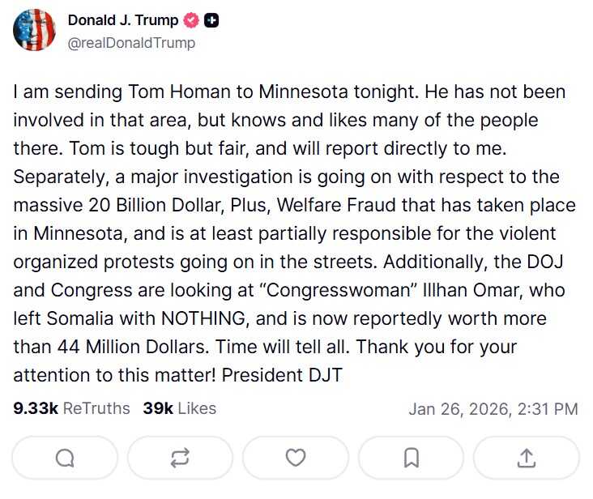Bookmark this post
This screenshot has width=593, height=499.
pyautogui.click(x=411, y=458)
